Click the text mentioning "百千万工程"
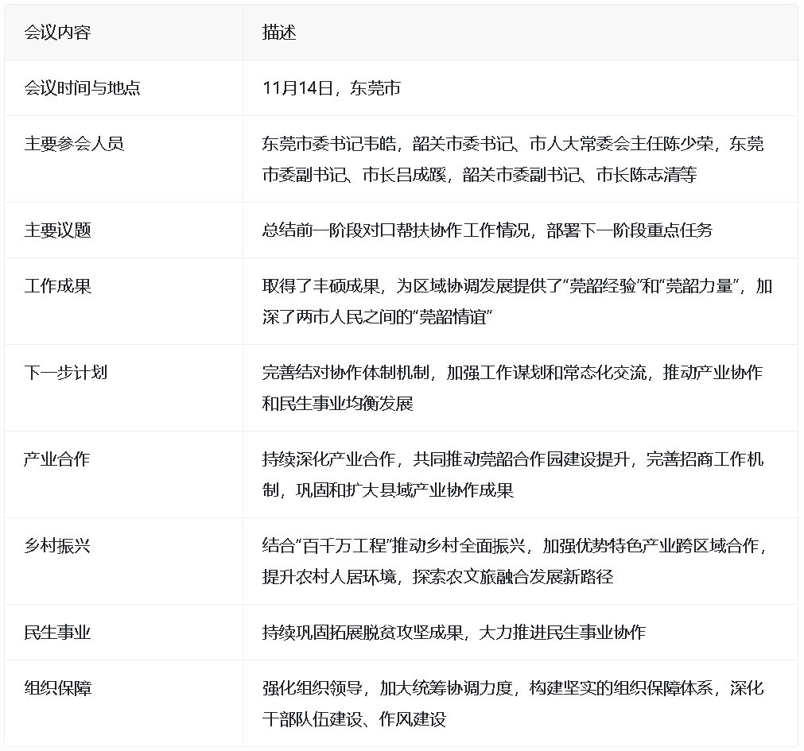The image size is (804, 751). coord(515,560)
